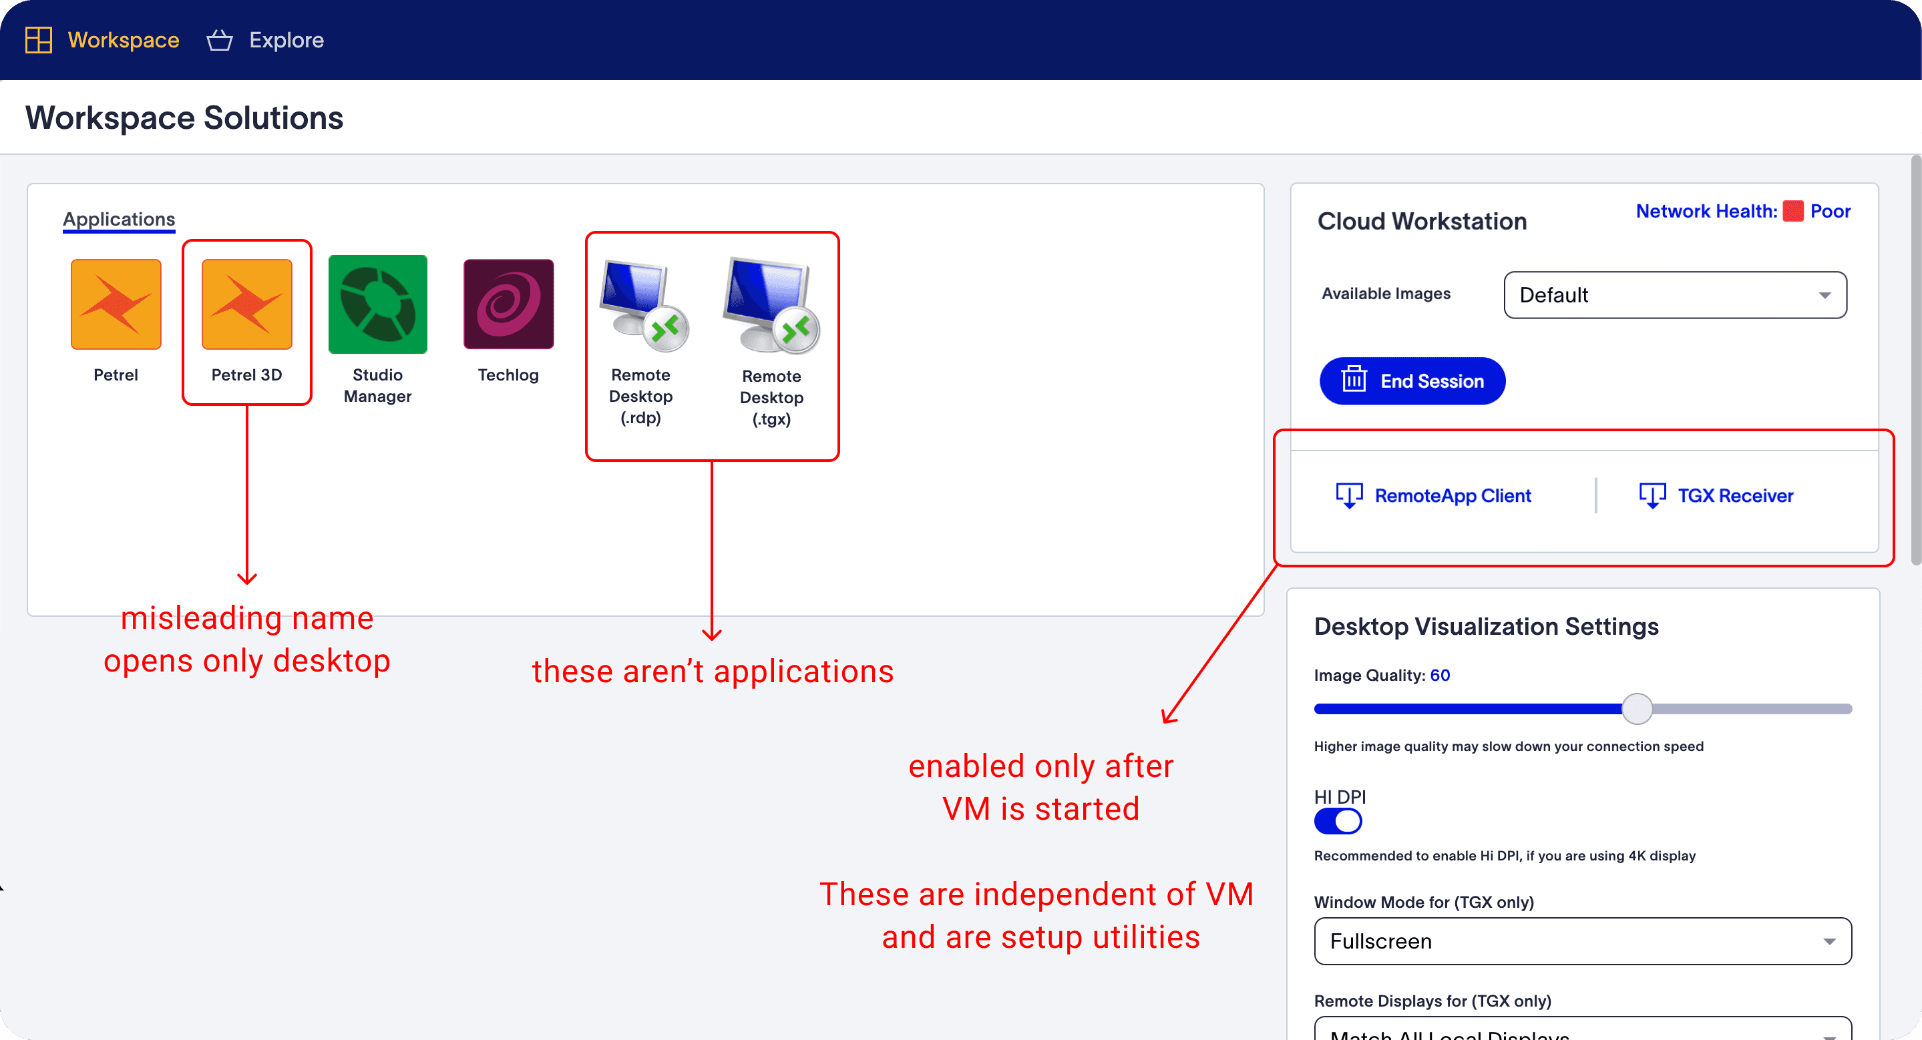1922x1040 pixels.
Task: Click the 'Window Mode for (TGX only)' label
Action: point(1424,902)
